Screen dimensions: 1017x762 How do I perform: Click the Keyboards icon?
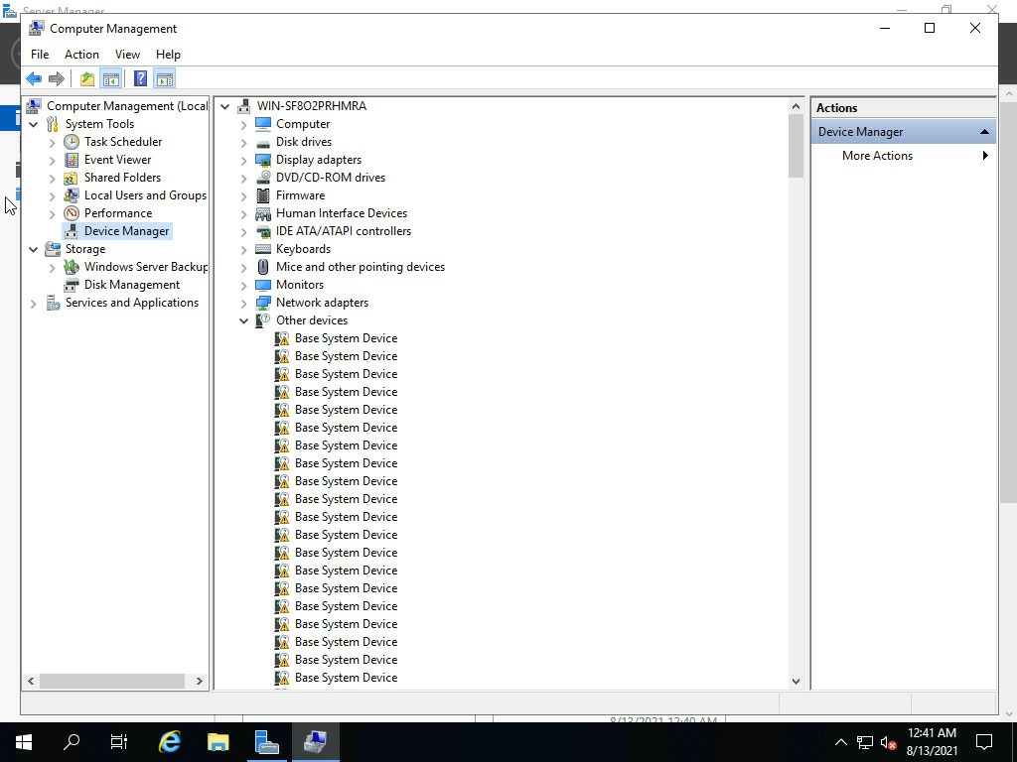262,249
